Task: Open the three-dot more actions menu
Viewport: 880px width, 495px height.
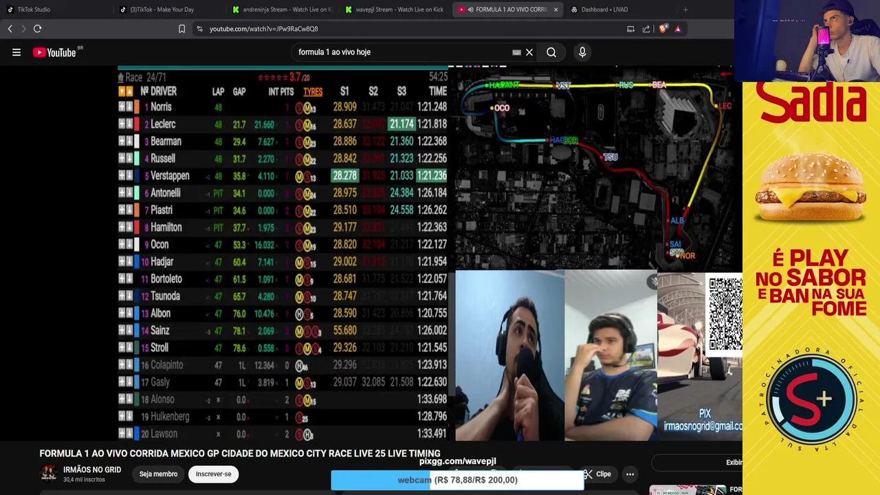Action: point(630,474)
